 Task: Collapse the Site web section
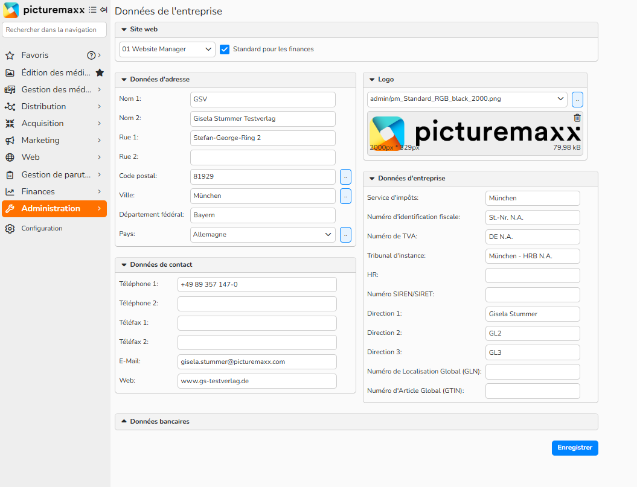click(x=124, y=29)
